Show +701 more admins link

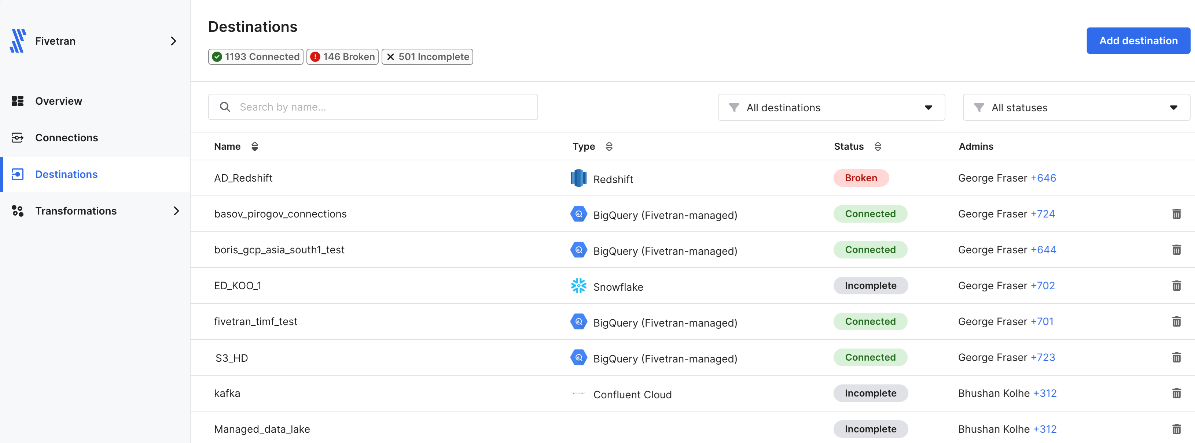[x=1042, y=321]
